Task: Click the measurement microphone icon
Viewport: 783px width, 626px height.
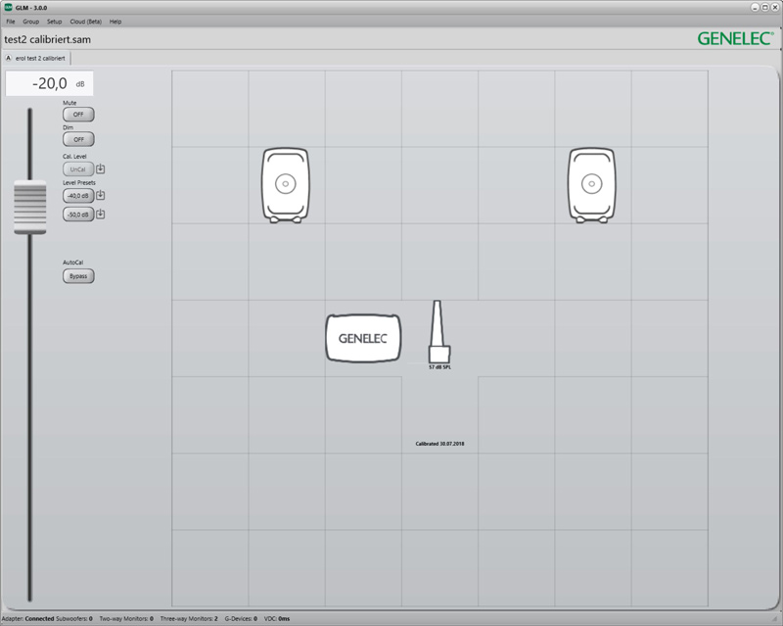Action: pyautogui.click(x=438, y=333)
